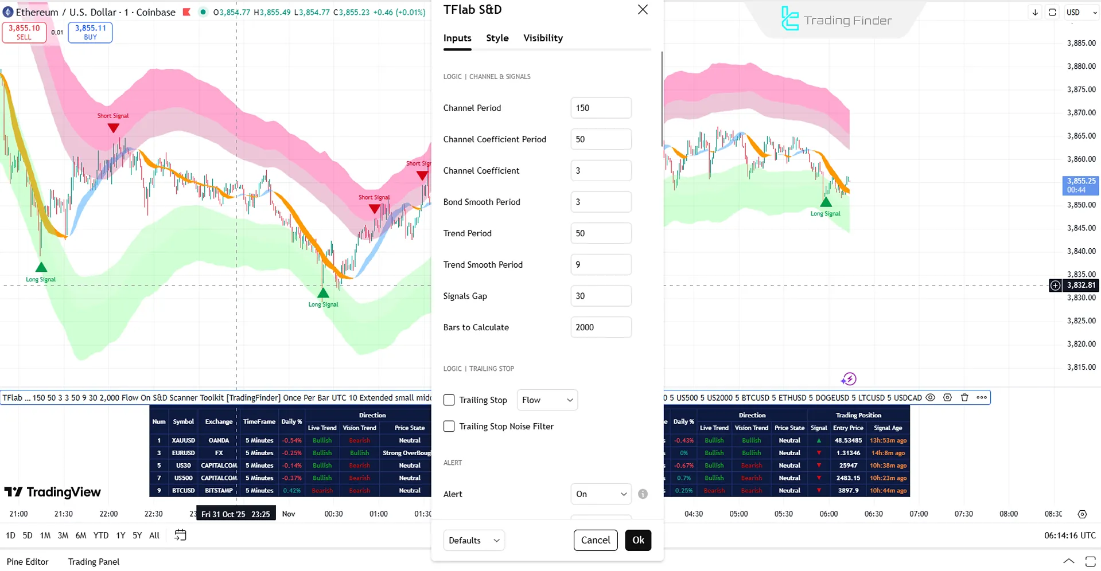
Task: Switch to the Visibility tab
Action: coord(542,38)
